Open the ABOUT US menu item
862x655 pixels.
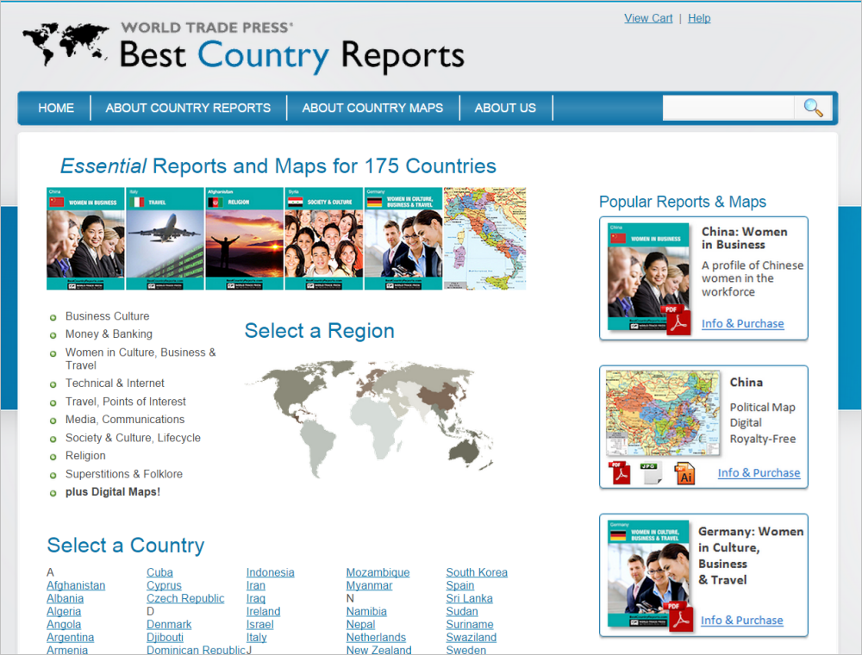click(505, 108)
